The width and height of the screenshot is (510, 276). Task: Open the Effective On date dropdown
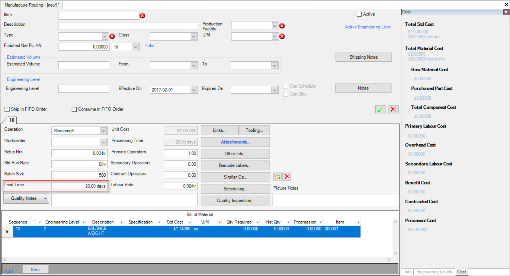click(x=194, y=90)
